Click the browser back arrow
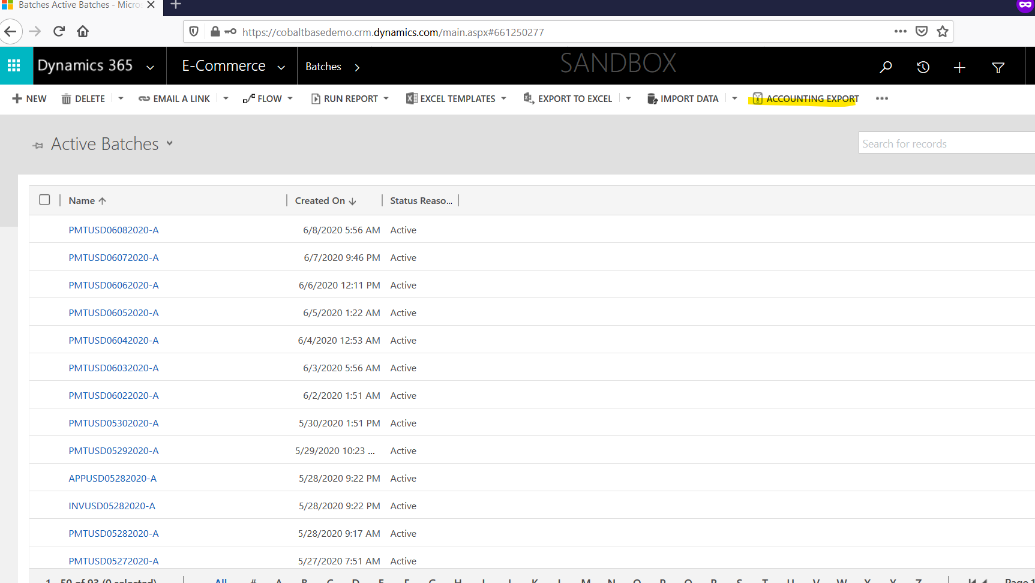Viewport: 1035px width, 583px height. pos(11,31)
